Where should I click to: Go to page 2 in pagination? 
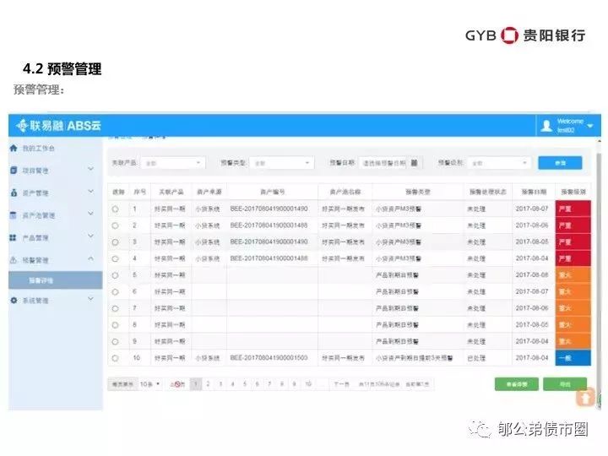[209, 383]
